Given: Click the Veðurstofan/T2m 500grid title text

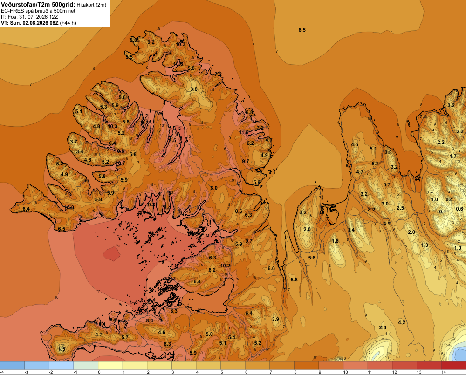Looking at the screenshot, I should point(38,5).
